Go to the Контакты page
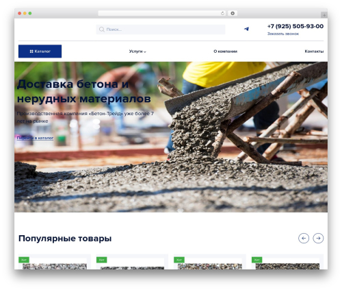342x290 pixels. coord(314,51)
